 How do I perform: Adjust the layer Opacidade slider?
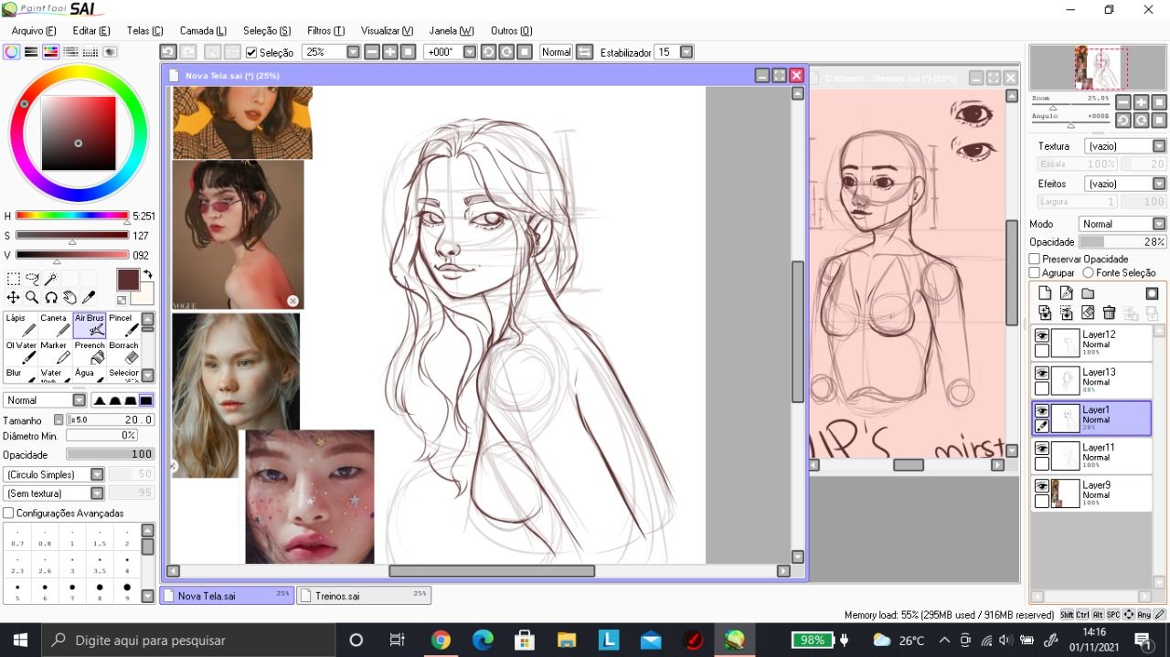[1122, 242]
